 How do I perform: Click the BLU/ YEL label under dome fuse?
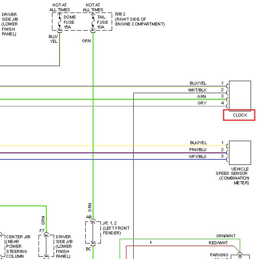(53, 39)
